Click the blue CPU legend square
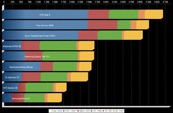 (x=64, y=111)
